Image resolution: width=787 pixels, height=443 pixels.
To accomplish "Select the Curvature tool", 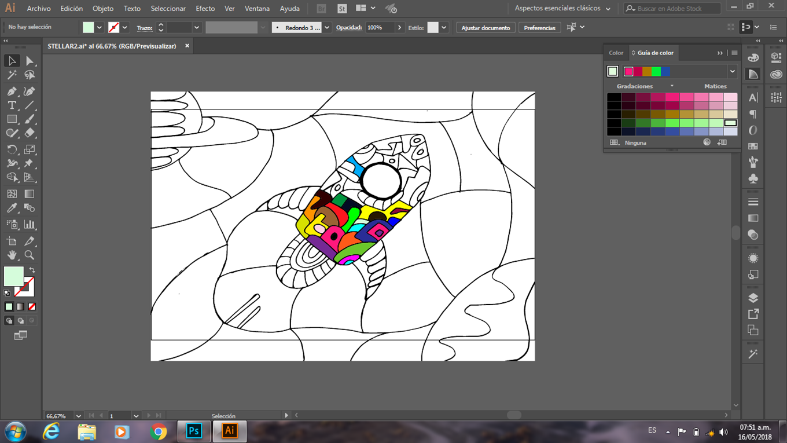I will click(30, 91).
